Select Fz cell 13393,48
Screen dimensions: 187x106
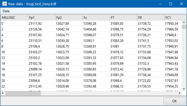[x=96, y=86]
